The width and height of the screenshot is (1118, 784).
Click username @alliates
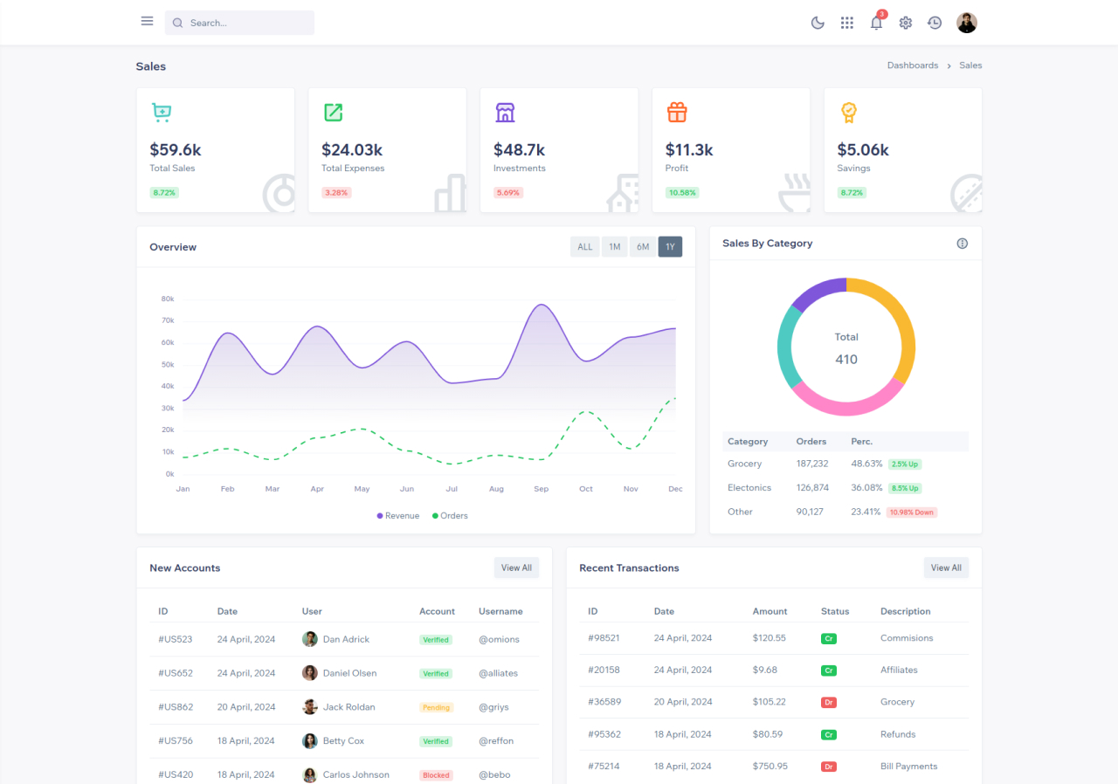click(498, 673)
